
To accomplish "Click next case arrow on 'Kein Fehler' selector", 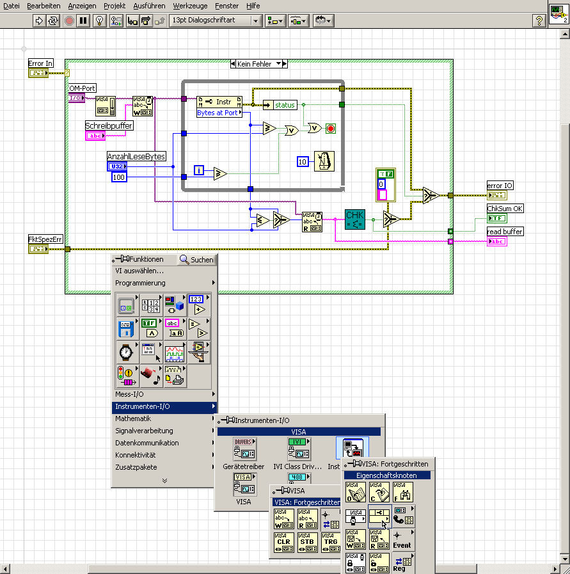I will 285,64.
